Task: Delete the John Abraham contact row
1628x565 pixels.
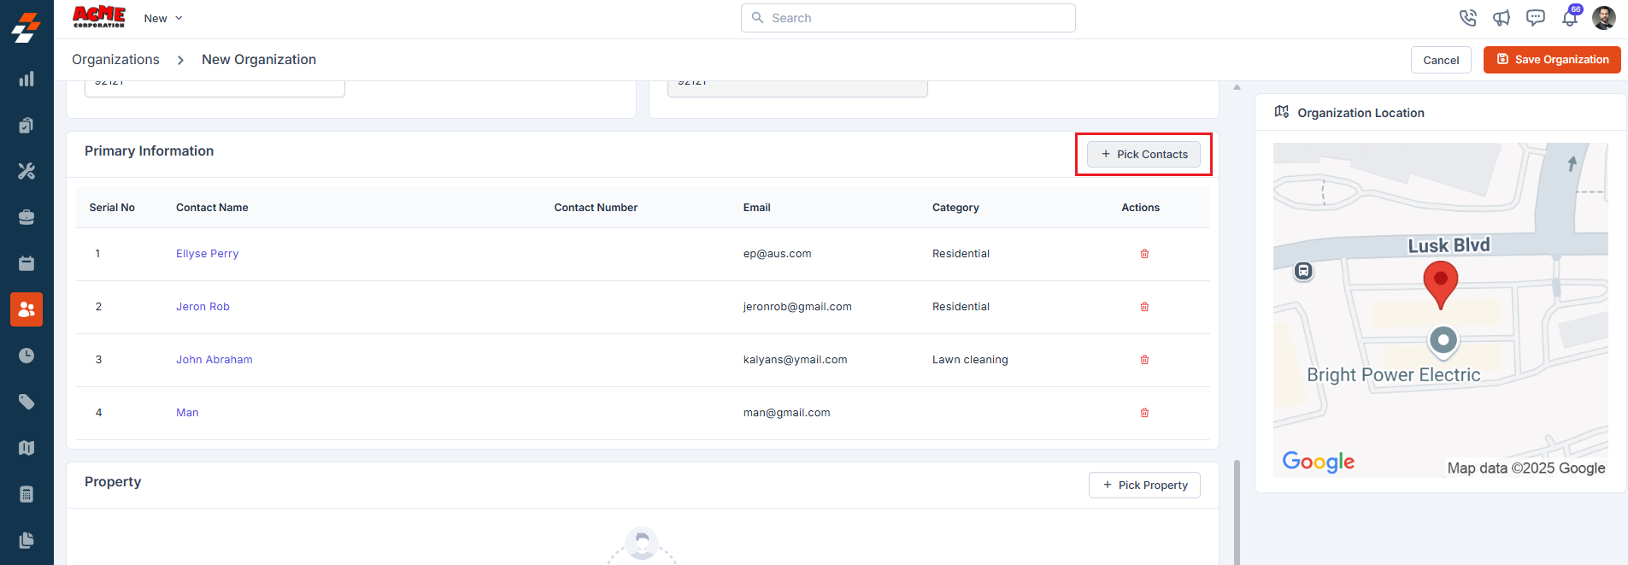Action: point(1144,360)
